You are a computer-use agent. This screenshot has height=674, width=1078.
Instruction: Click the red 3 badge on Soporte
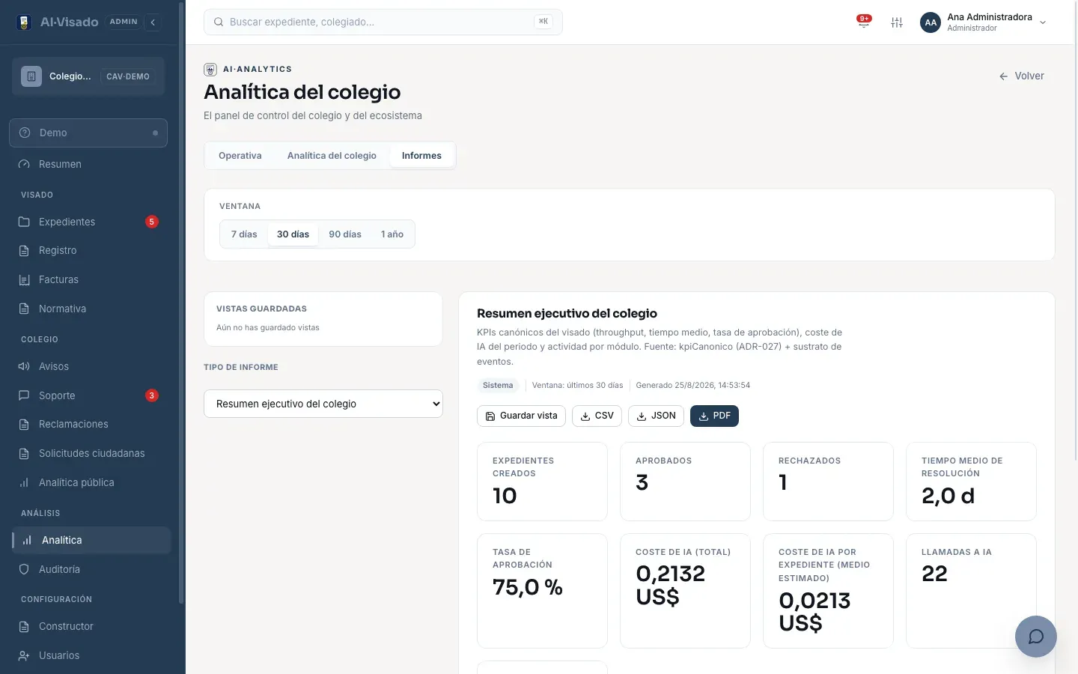[x=152, y=395]
